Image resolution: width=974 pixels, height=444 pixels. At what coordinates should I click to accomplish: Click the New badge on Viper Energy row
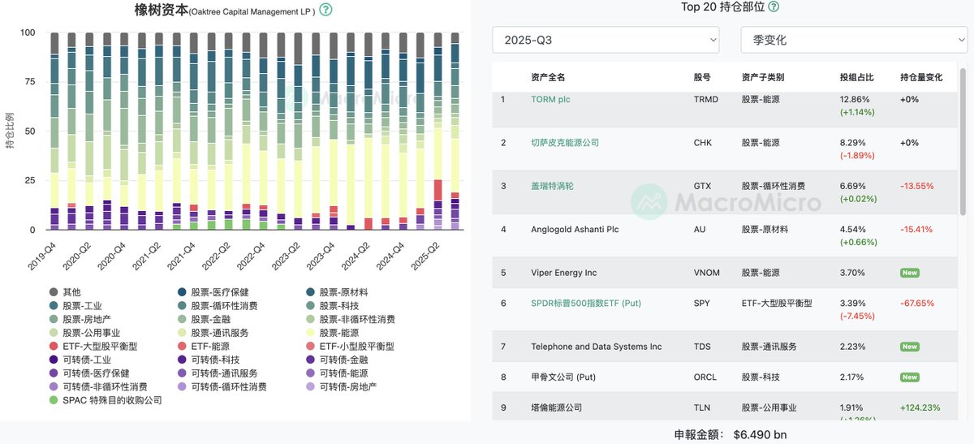909,273
